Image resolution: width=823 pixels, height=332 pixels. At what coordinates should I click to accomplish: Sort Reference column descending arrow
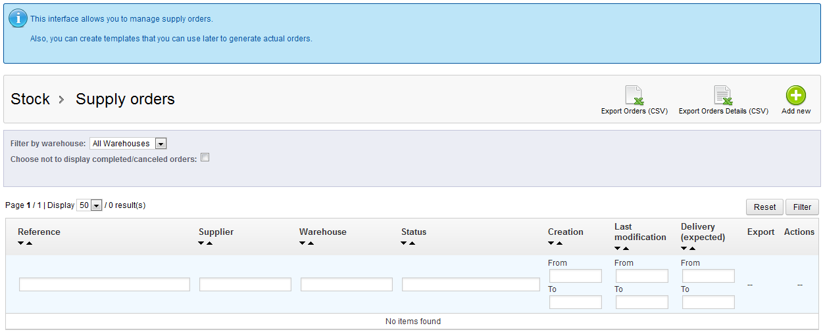[21, 243]
